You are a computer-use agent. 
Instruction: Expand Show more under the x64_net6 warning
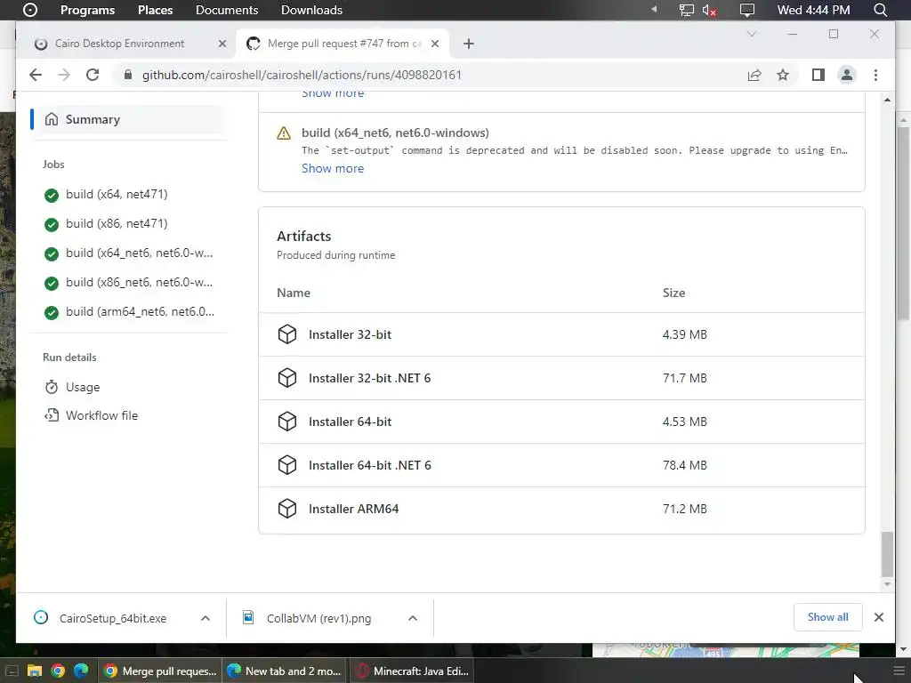pos(333,168)
